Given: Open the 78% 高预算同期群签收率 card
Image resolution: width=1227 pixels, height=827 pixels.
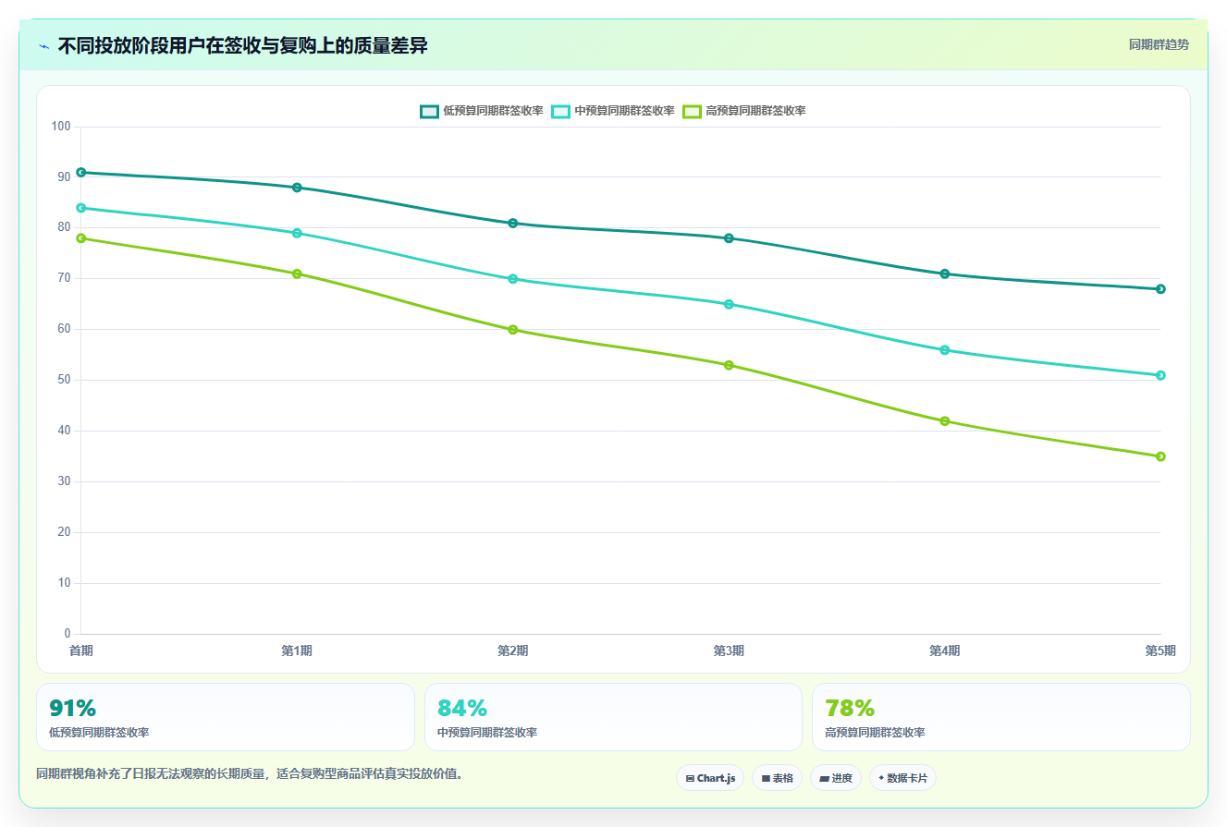Looking at the screenshot, I should tap(1001, 717).
